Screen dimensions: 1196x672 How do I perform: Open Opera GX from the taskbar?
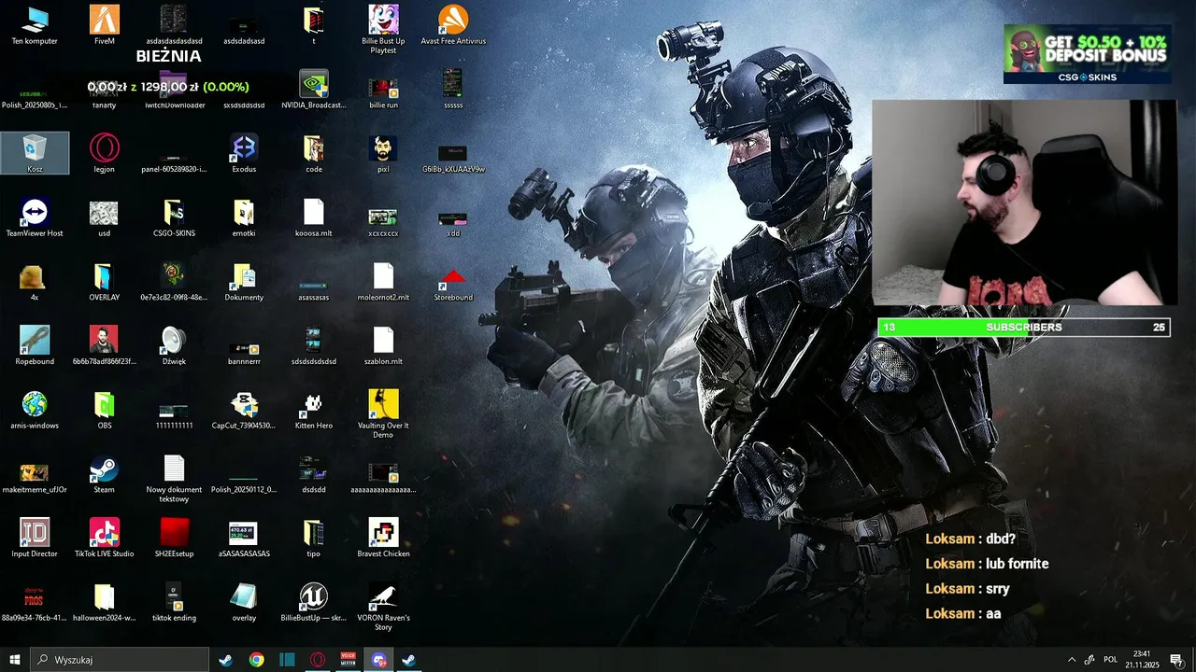click(x=318, y=660)
